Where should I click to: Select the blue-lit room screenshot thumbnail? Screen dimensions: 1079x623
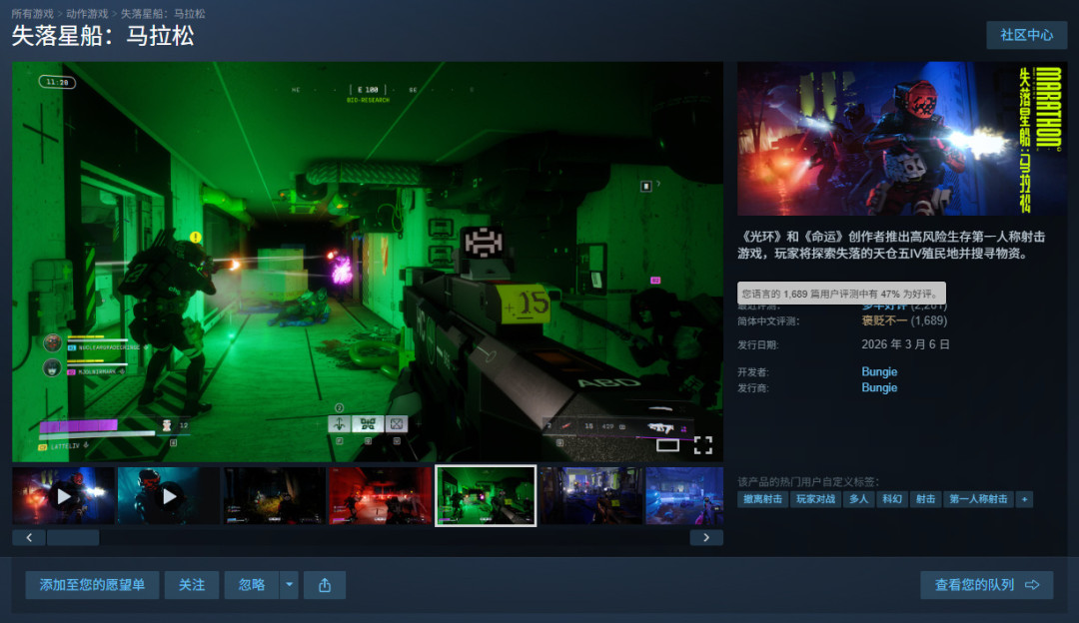pyautogui.click(x=591, y=496)
